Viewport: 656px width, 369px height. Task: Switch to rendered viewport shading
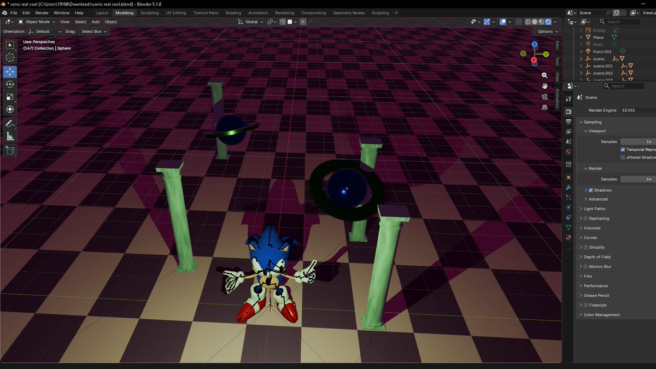[548, 22]
